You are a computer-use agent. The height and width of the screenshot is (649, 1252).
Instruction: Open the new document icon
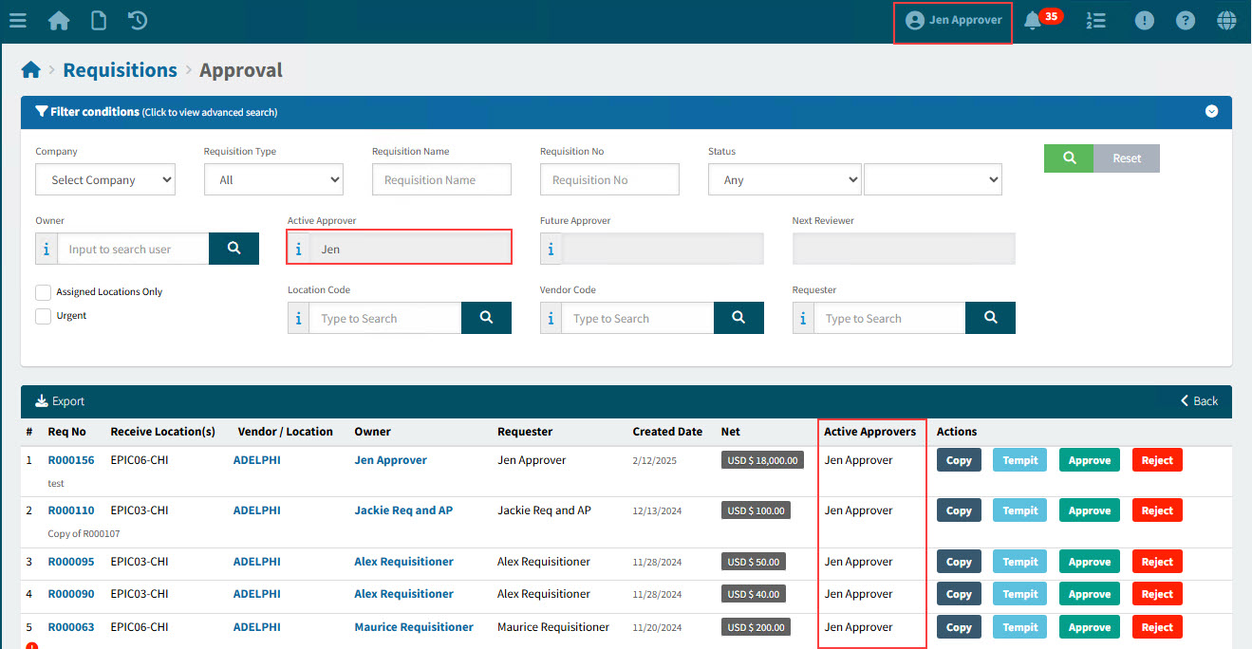(x=98, y=20)
